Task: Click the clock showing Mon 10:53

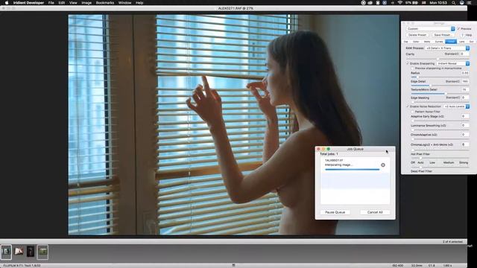Action: (438, 3)
